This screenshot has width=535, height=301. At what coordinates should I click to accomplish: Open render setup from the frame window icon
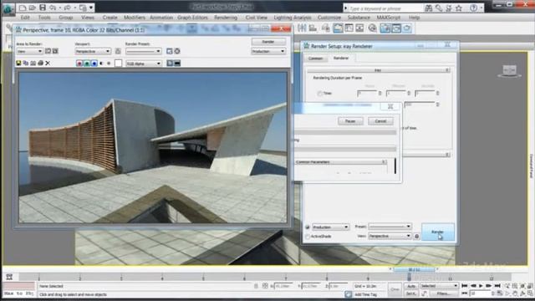click(x=170, y=51)
